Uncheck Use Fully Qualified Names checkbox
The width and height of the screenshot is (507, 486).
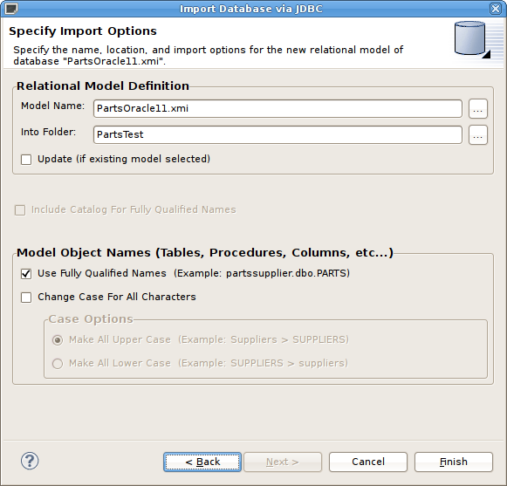tap(26, 274)
